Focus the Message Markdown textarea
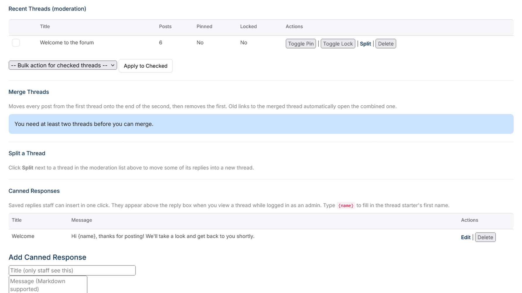Screen dimensions: 522x293 tap(48, 285)
